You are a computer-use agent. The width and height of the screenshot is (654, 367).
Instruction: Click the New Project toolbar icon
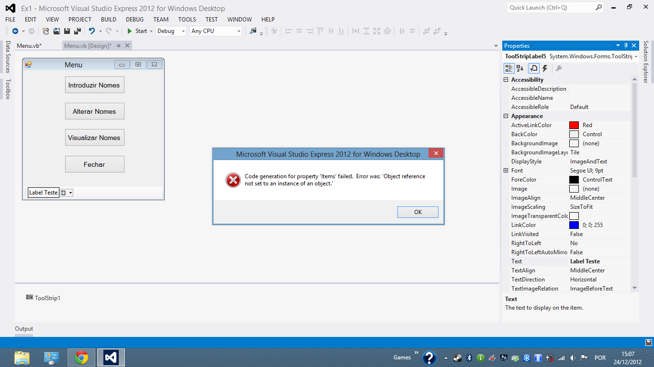pyautogui.click(x=45, y=31)
